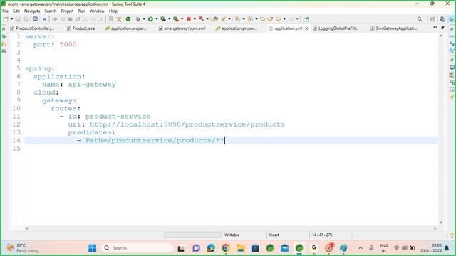Minimize the editor area icon
This screenshot has height=256, width=456.
click(435, 28)
